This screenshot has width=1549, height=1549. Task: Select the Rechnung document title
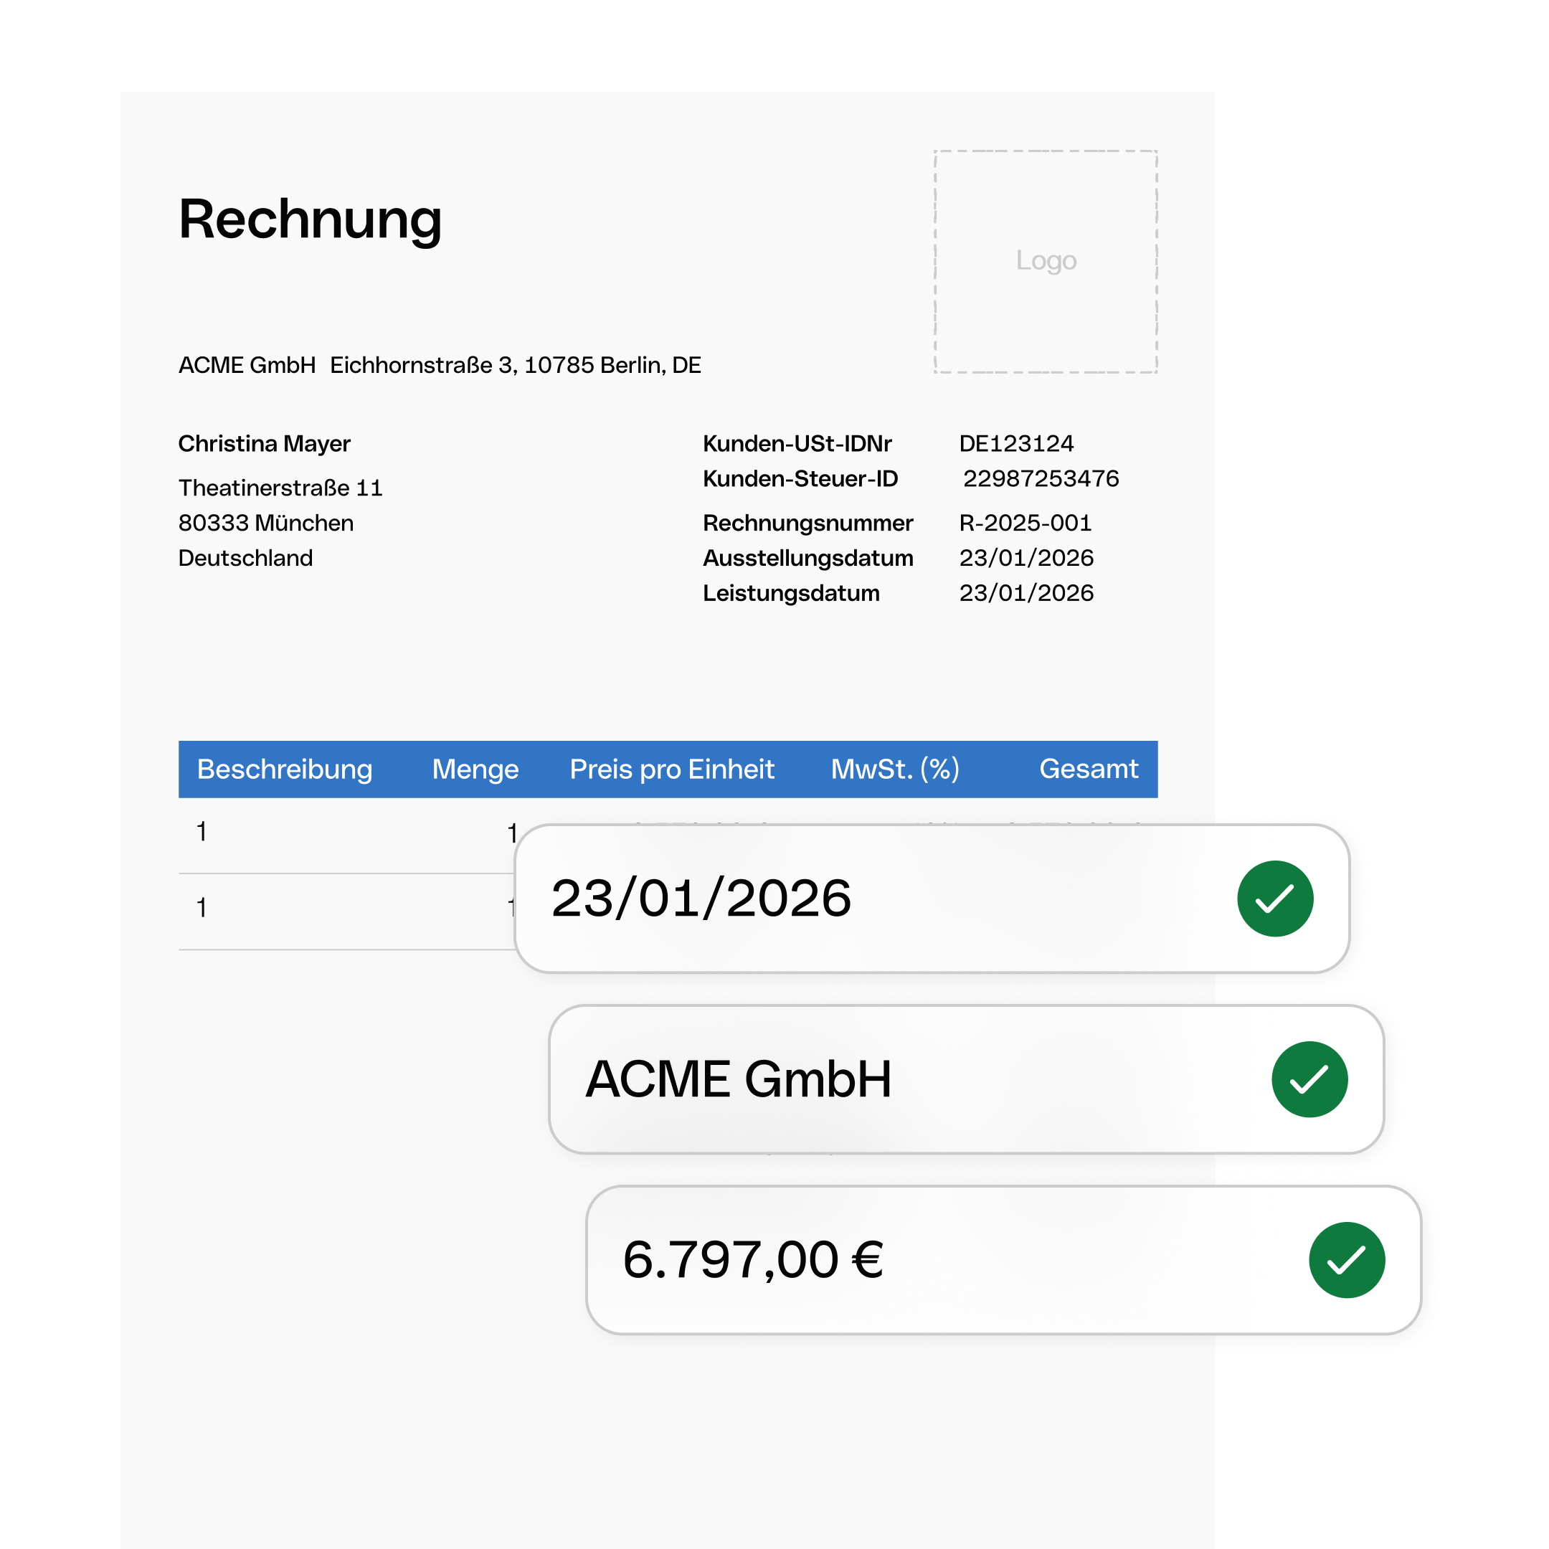pyautogui.click(x=310, y=219)
